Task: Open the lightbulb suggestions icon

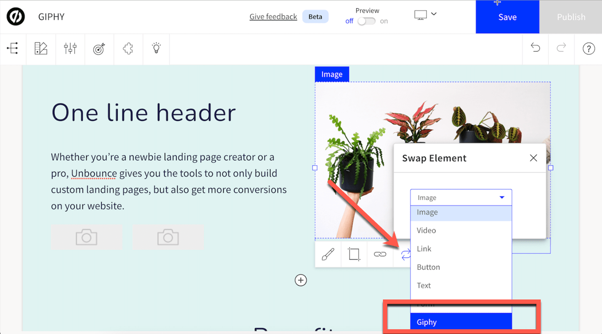Action: [157, 48]
